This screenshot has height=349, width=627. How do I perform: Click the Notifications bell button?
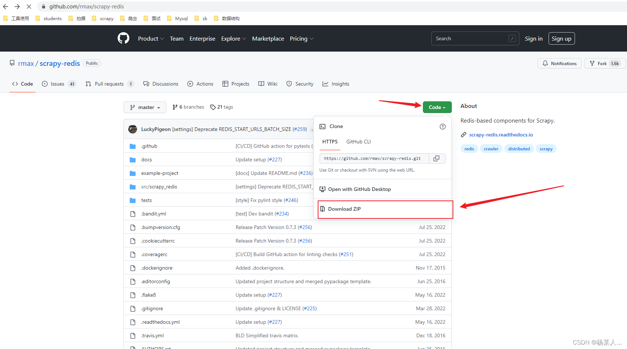(559, 63)
